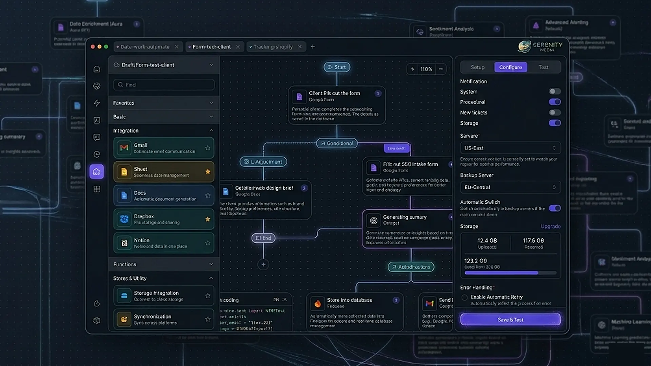Click the Storage Integration icon
Viewport: 651px width, 366px height.
click(123, 295)
